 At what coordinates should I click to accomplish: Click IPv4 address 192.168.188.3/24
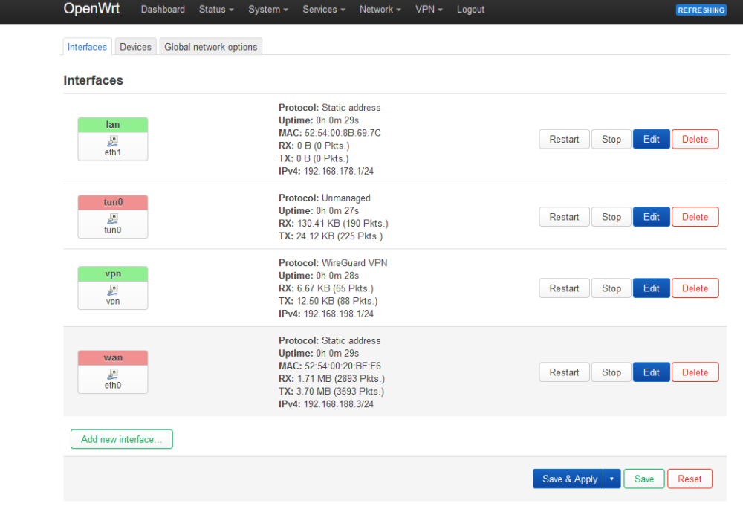[x=338, y=404]
